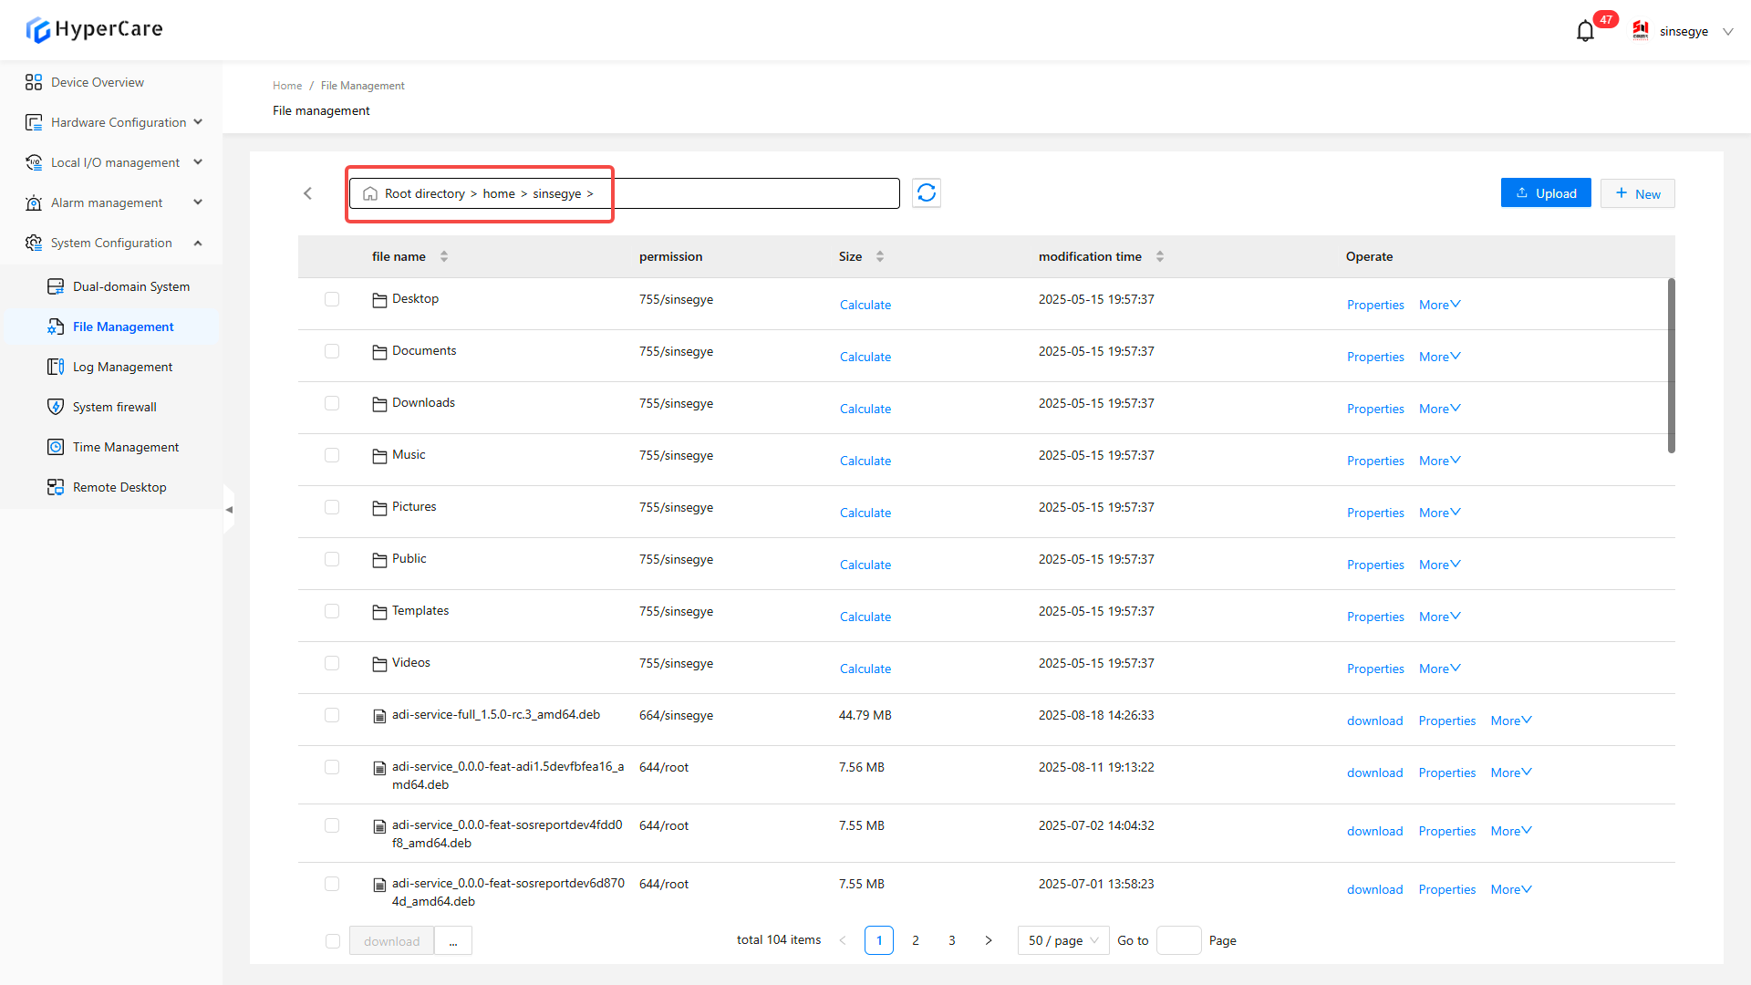Collapse the sidebar using handle arrow
The image size is (1751, 985).
[x=229, y=510]
